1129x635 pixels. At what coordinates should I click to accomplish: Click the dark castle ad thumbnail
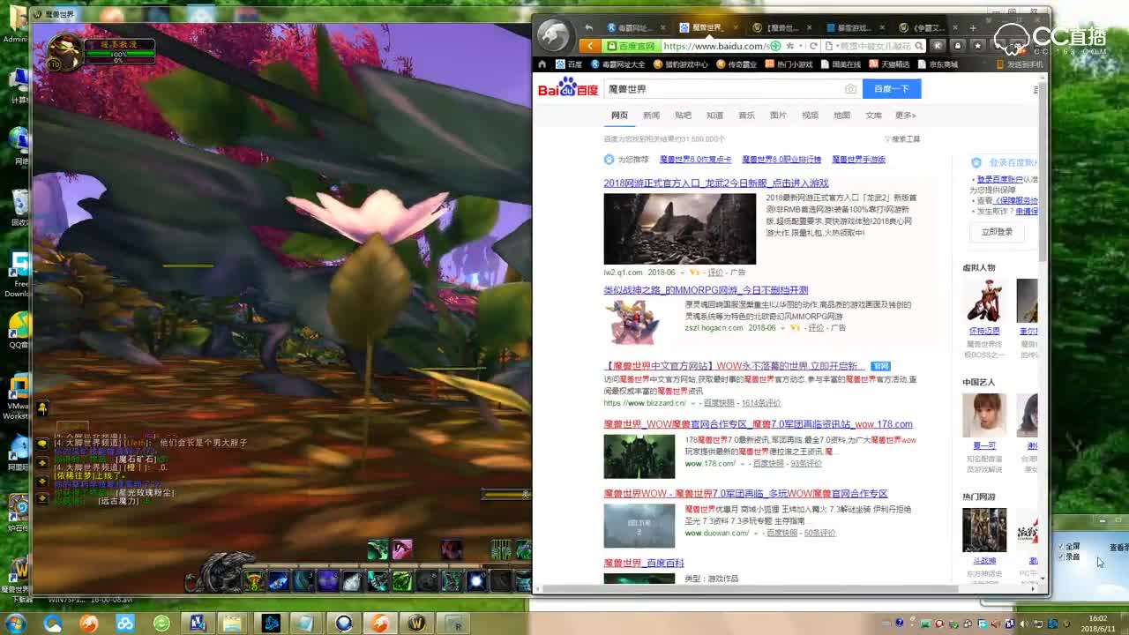[680, 228]
